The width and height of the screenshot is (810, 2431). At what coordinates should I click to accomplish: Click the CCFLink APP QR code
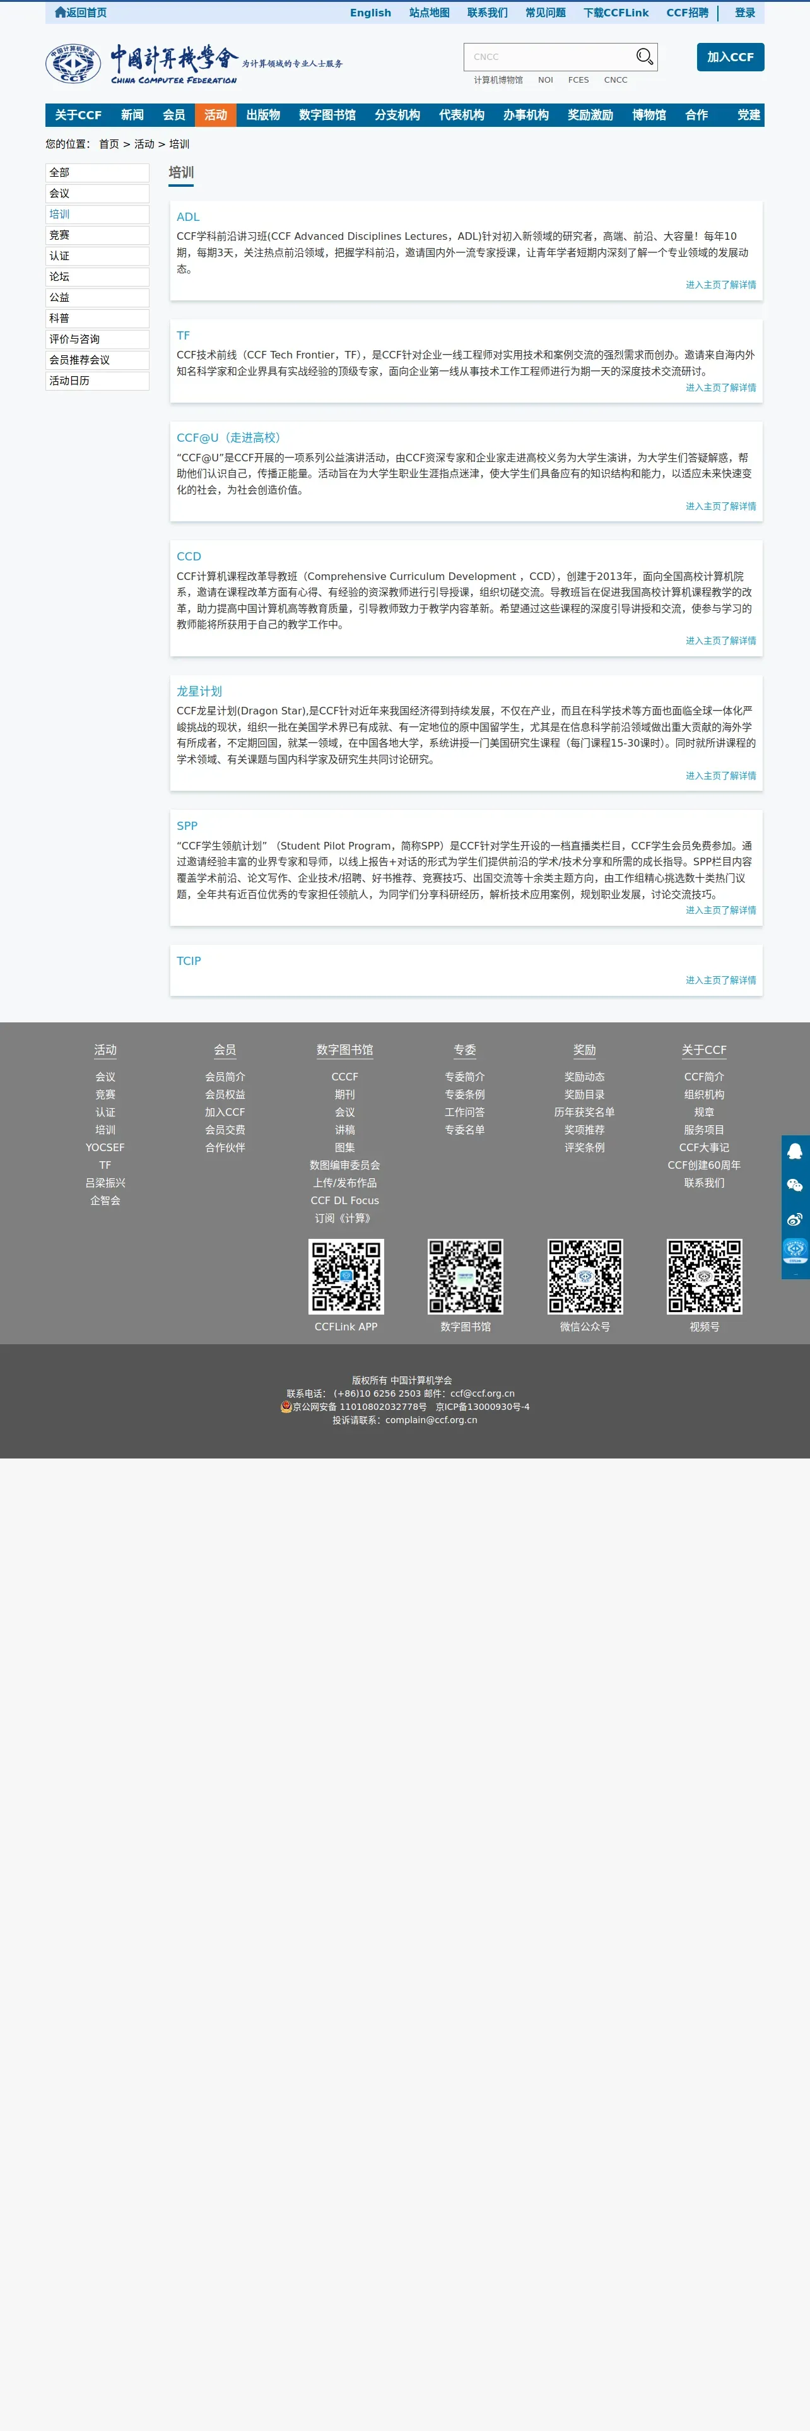pos(346,1276)
